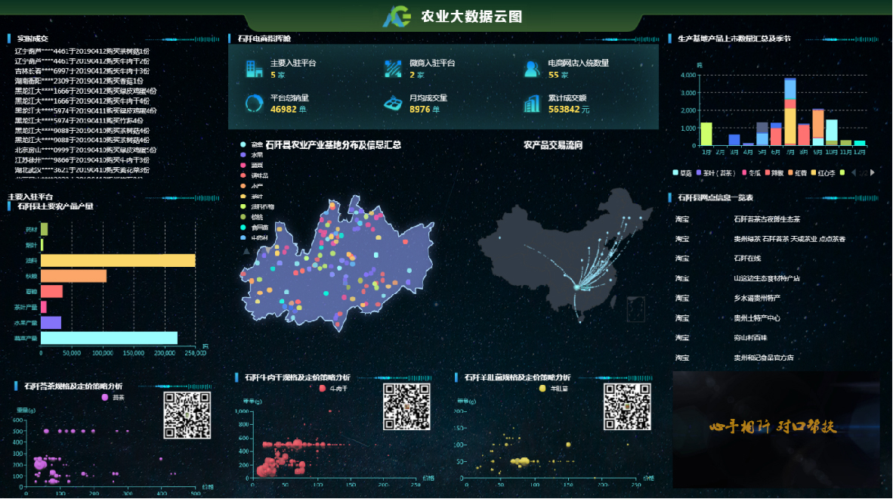Go to previous page of chart legend
The image size is (893, 499).
(854, 172)
